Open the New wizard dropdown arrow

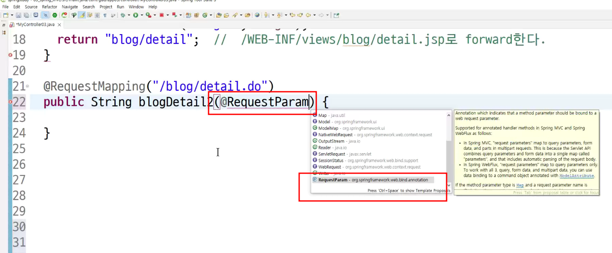[12, 15]
